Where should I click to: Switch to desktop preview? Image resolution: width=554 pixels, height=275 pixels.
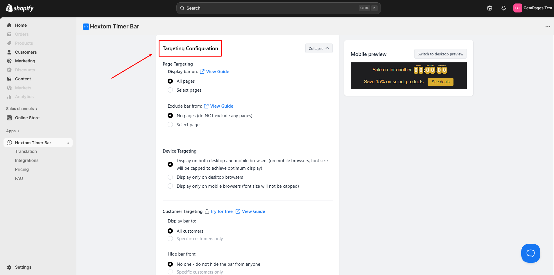440,54
